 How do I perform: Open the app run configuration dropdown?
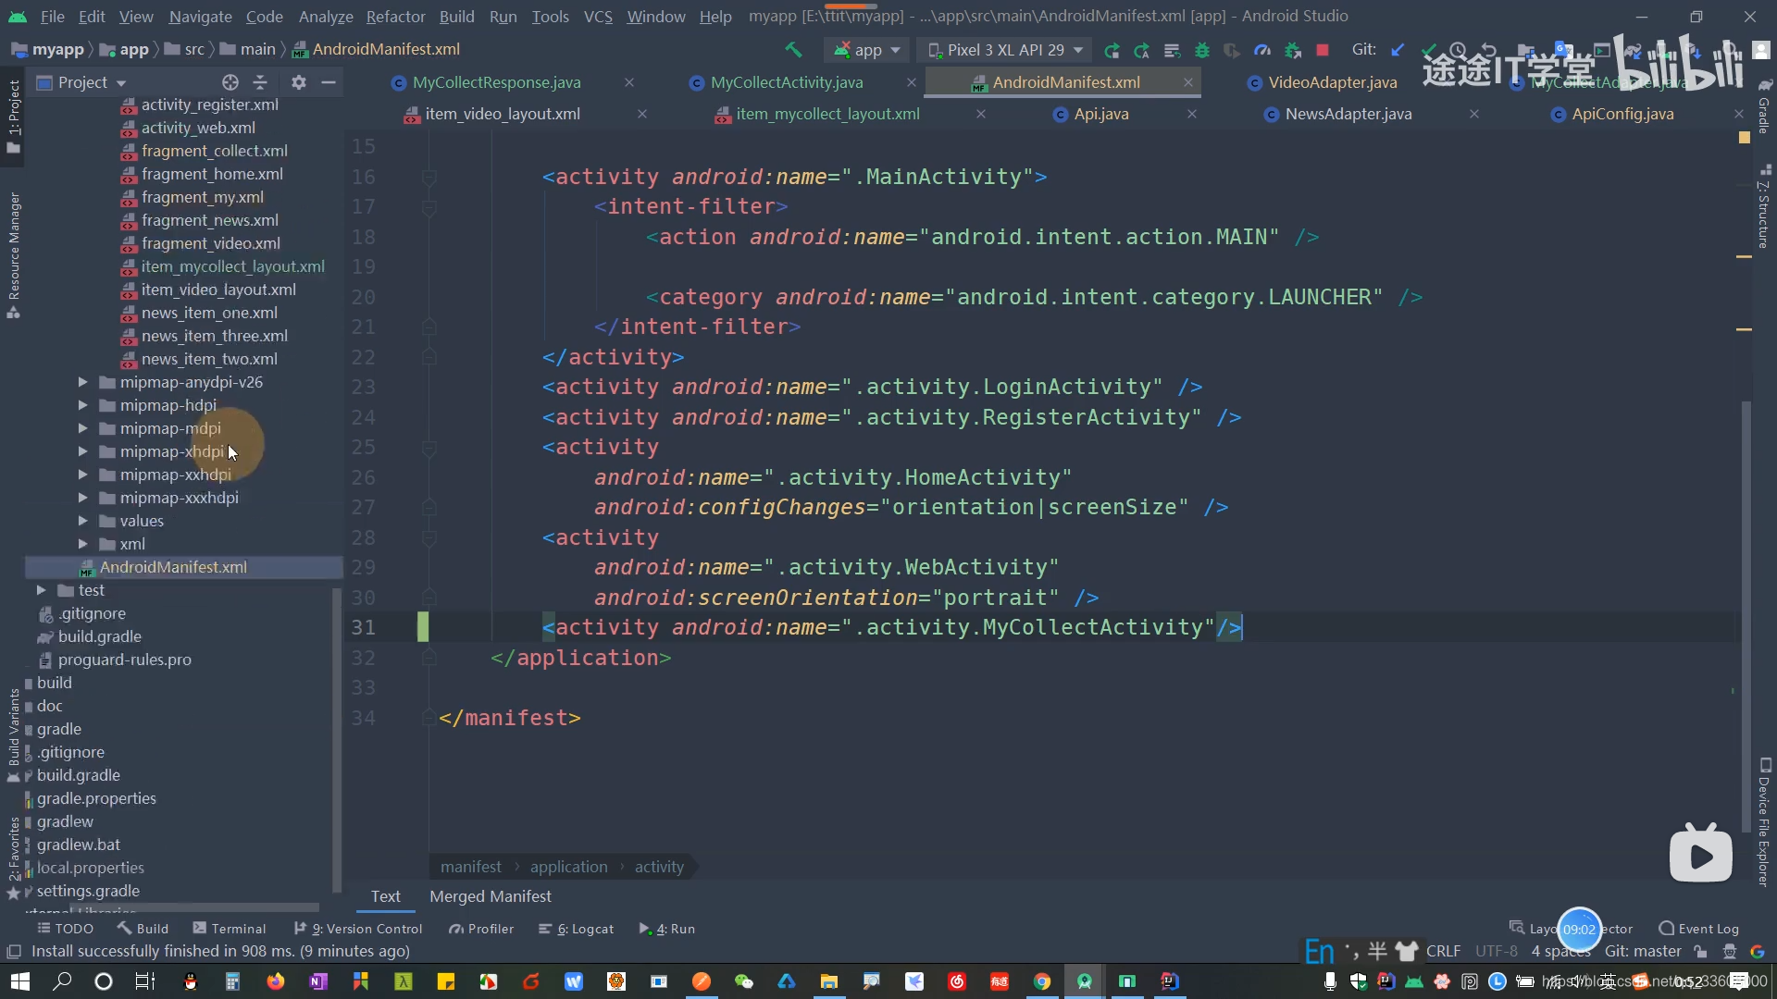click(x=865, y=50)
